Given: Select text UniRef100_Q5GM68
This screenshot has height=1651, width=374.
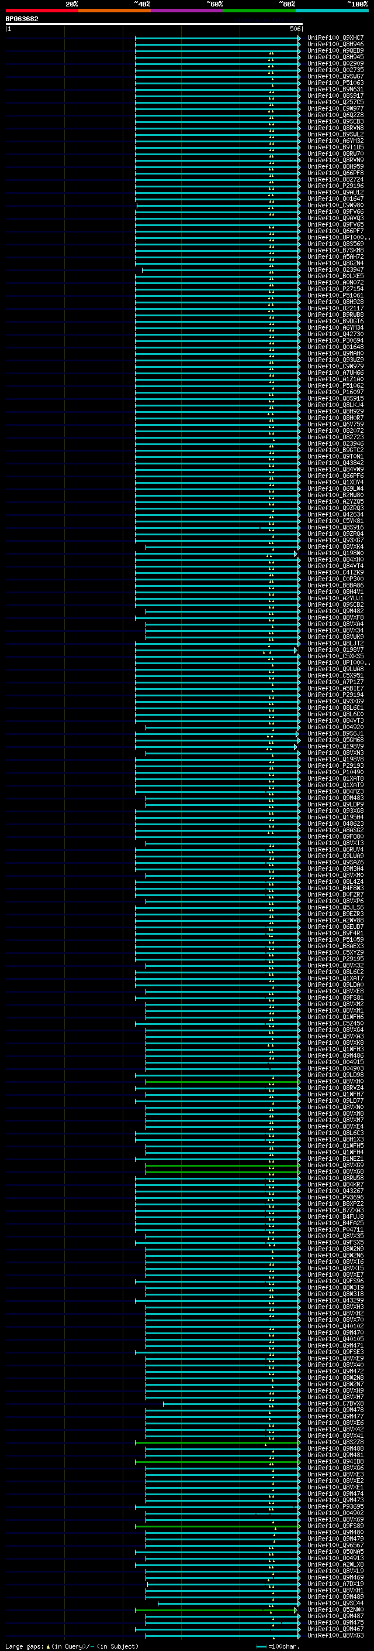Looking at the screenshot, I should click(335, 740).
